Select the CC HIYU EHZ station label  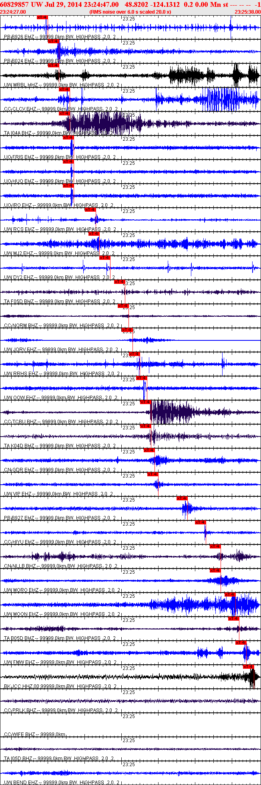click(x=60, y=542)
